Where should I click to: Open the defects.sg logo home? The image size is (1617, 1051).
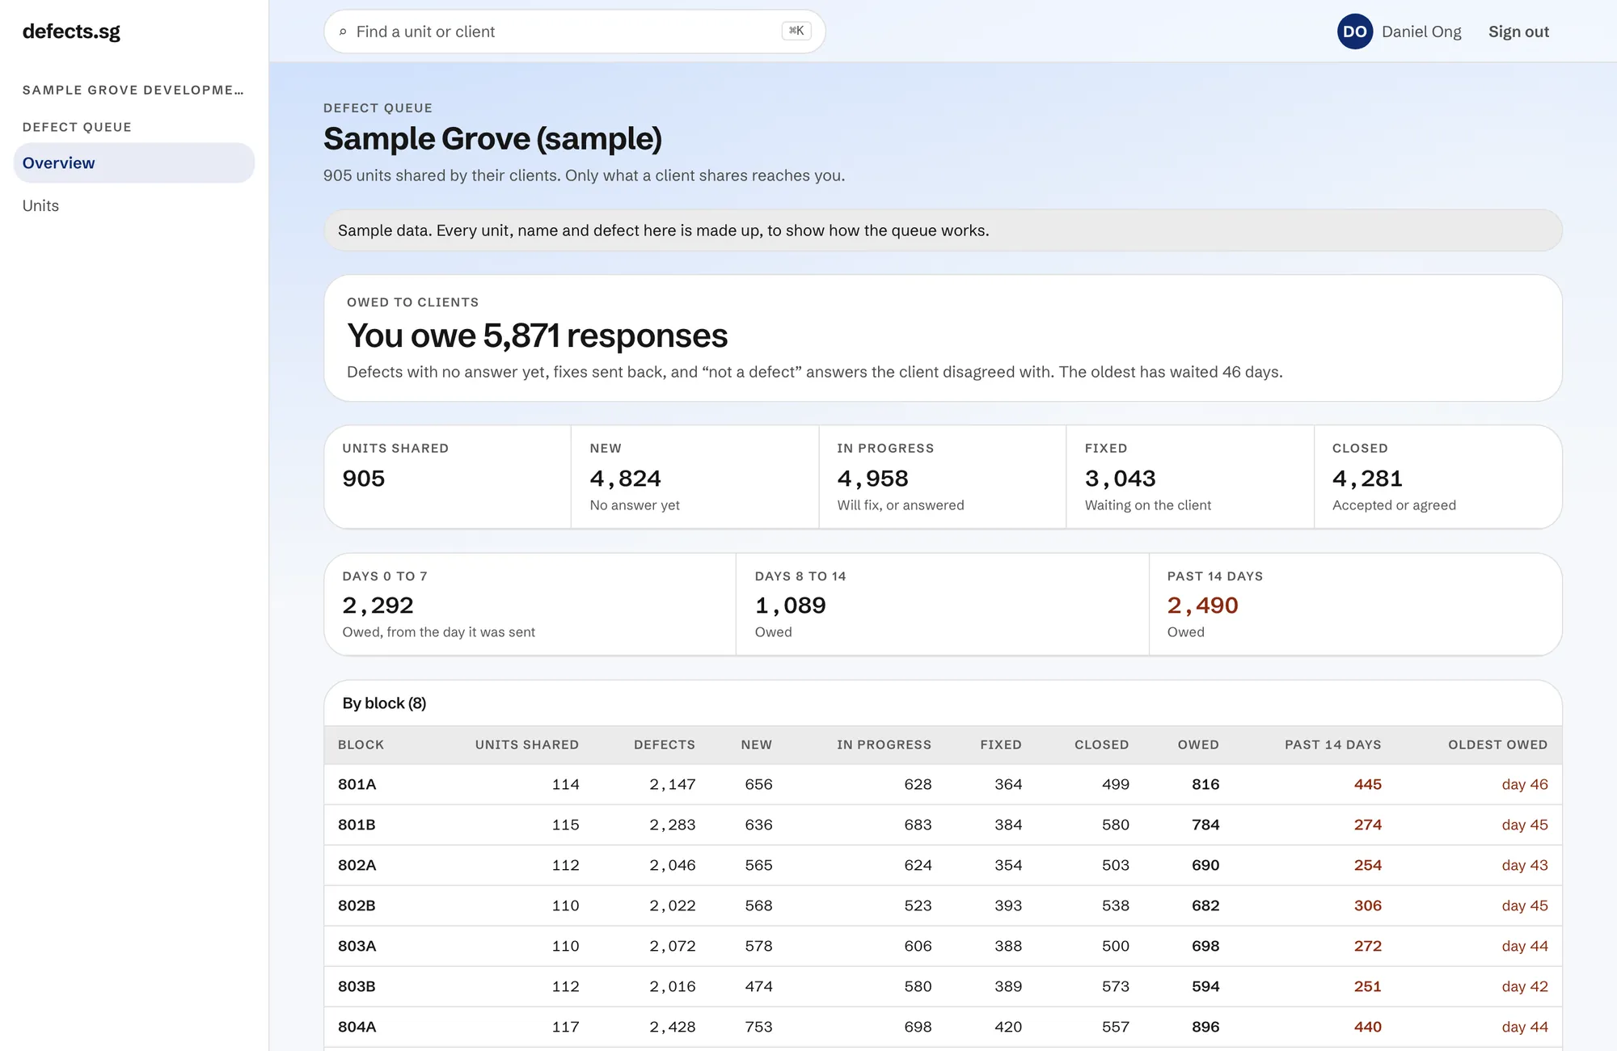coord(71,32)
